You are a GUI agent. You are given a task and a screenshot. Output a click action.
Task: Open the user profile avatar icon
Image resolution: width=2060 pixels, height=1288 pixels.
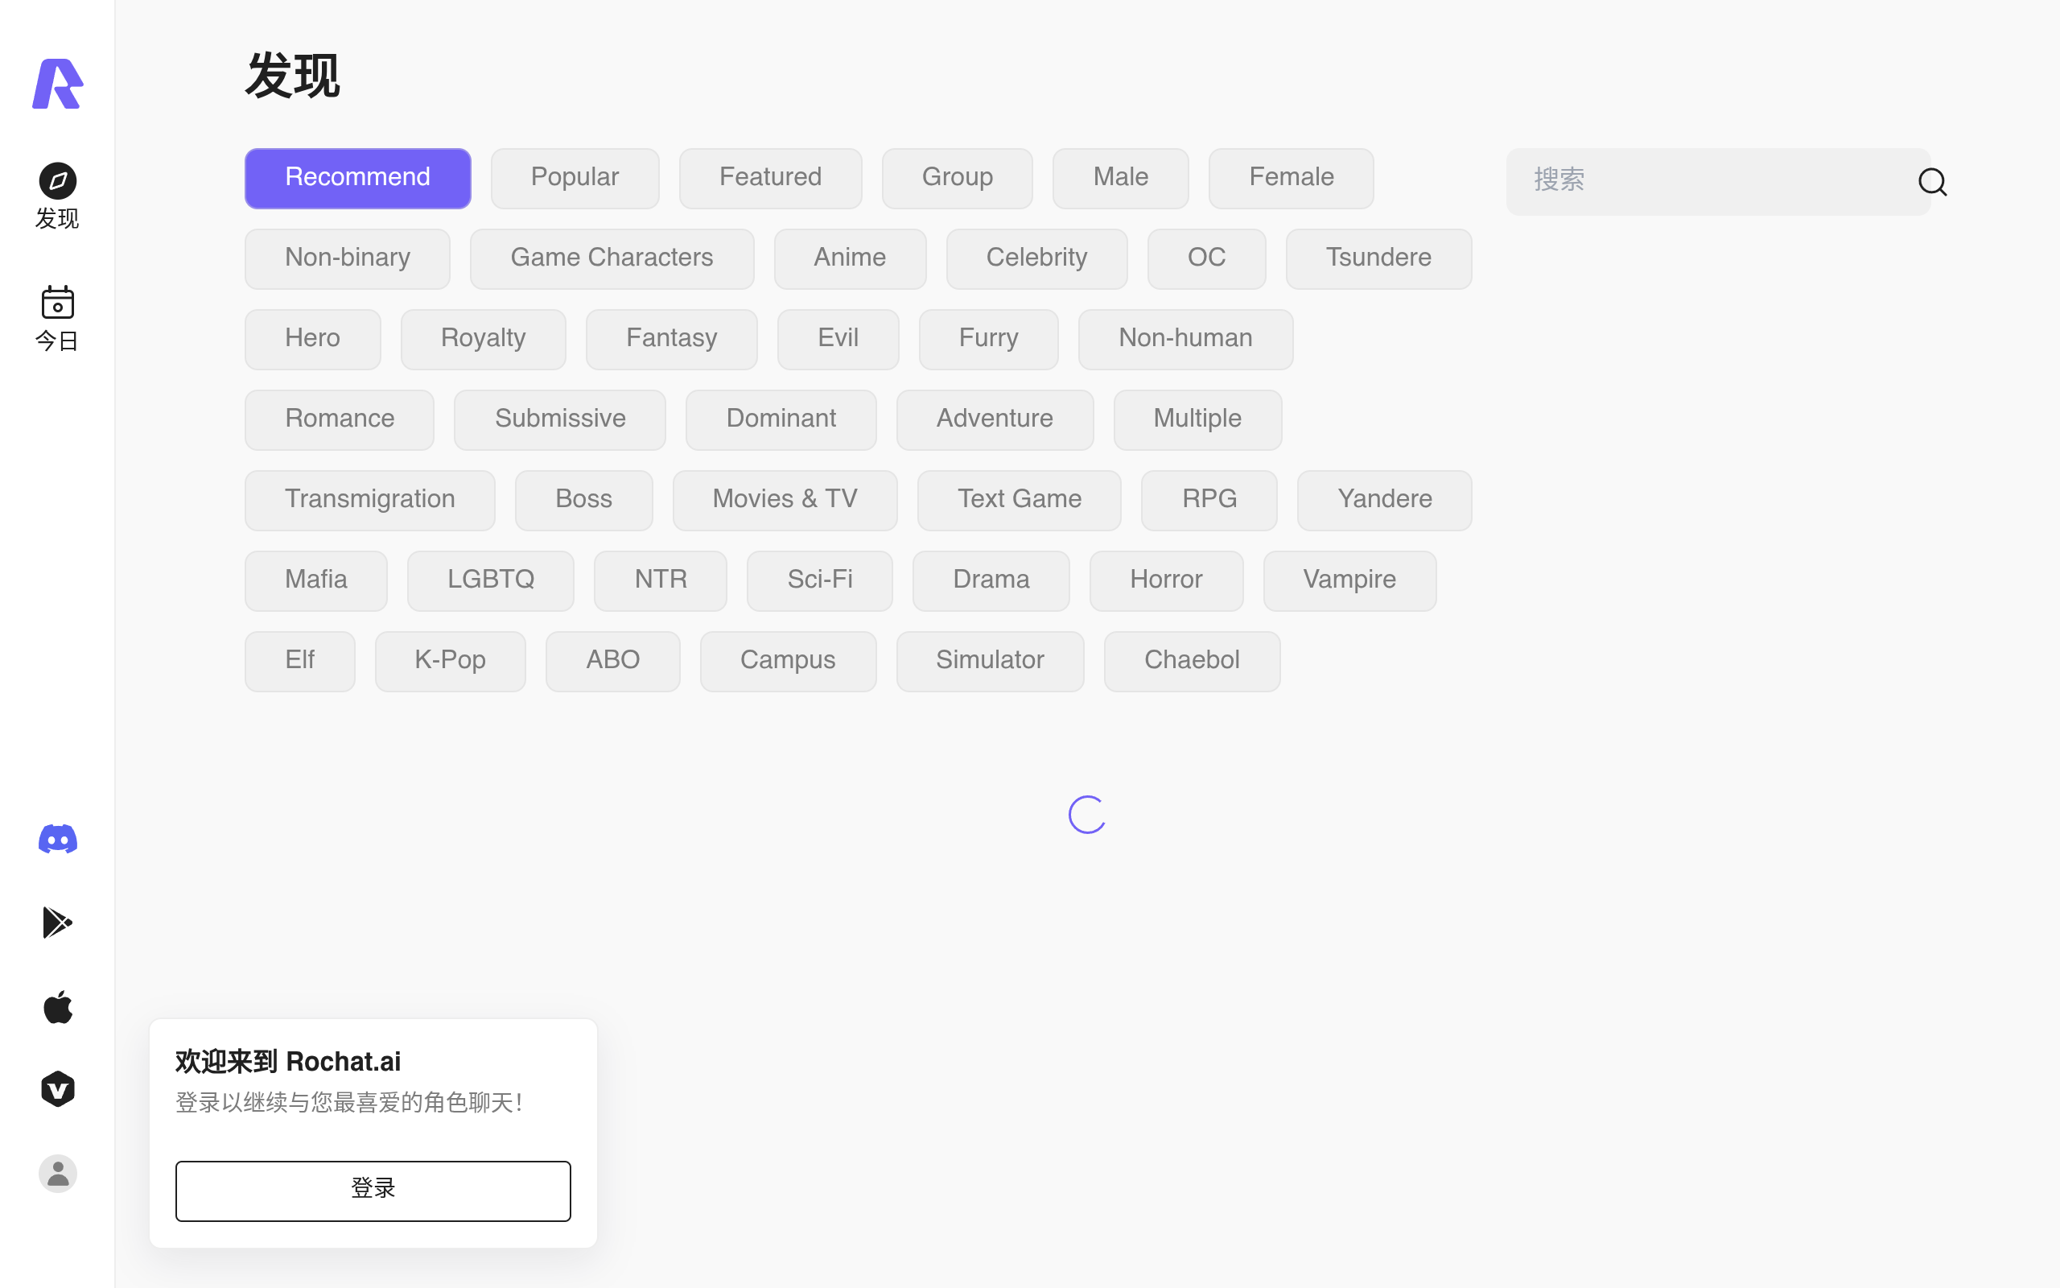pos(58,1173)
